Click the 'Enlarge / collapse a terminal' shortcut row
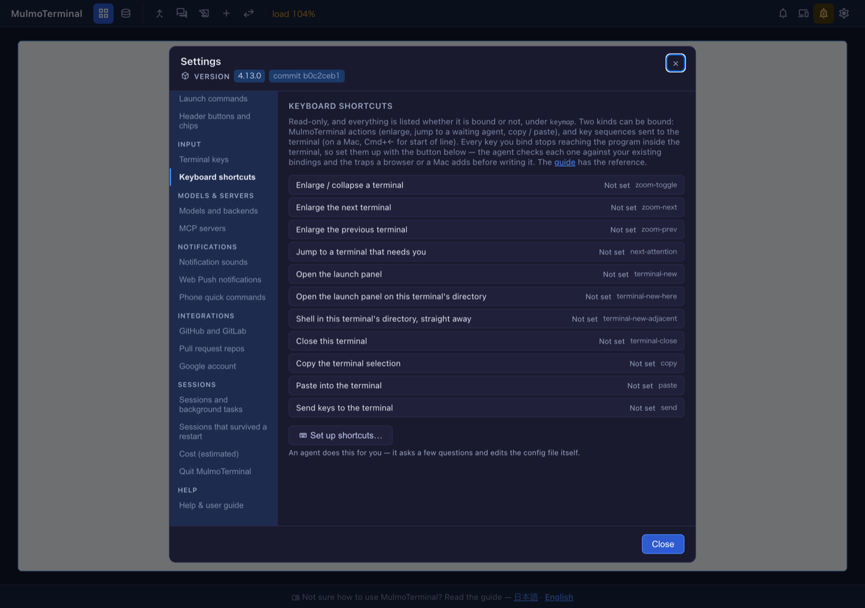The height and width of the screenshot is (608, 865). [x=487, y=185]
